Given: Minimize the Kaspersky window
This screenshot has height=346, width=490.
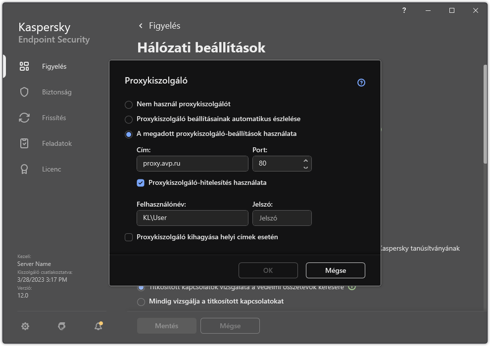Looking at the screenshot, I should point(428,10).
